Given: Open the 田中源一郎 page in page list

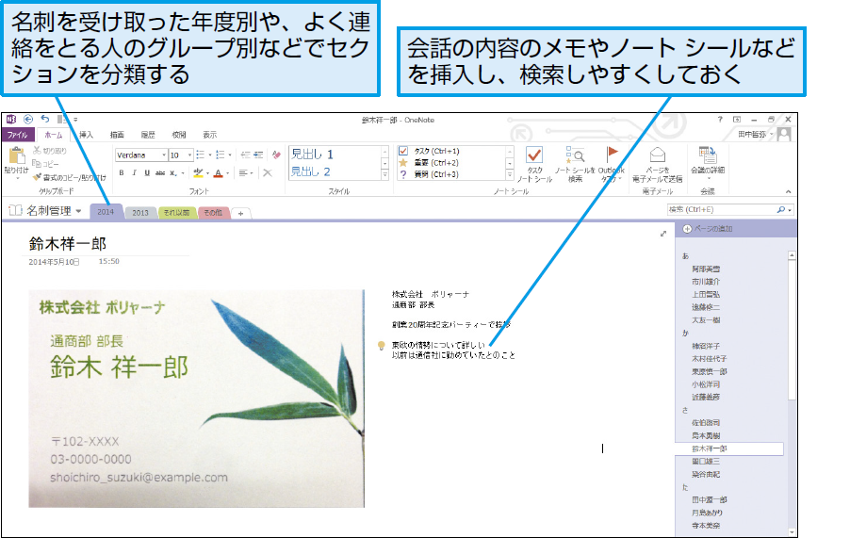Looking at the screenshot, I should click(709, 499).
